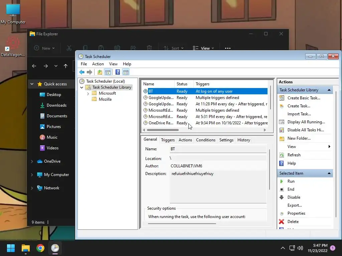Image resolution: width=342 pixels, height=256 pixels.
Task: Click the Description text box
Action: 218,187
